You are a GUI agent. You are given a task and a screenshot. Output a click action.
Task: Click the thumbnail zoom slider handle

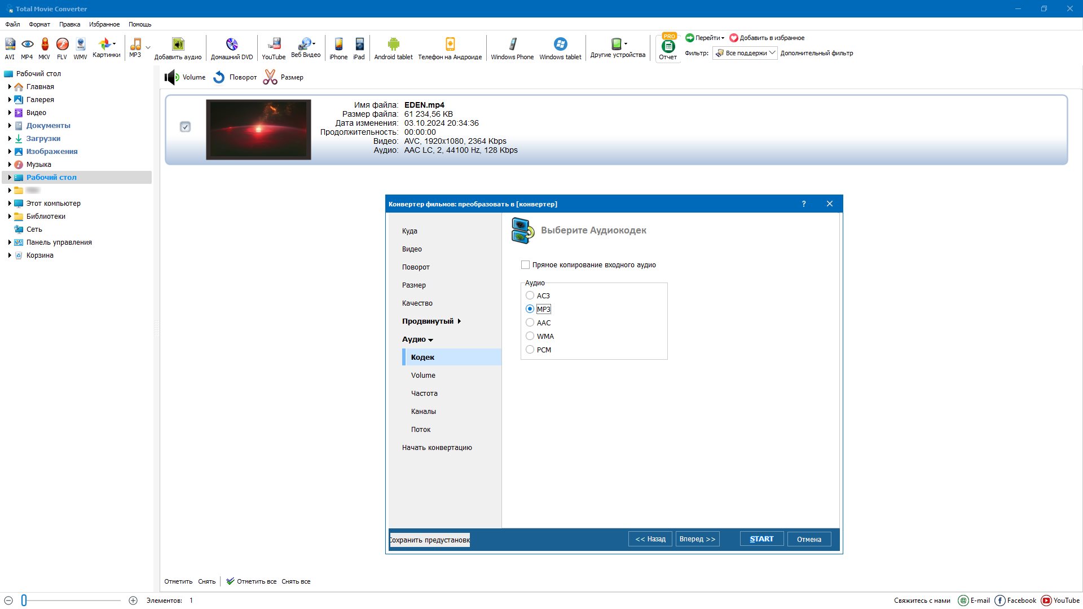click(x=24, y=601)
